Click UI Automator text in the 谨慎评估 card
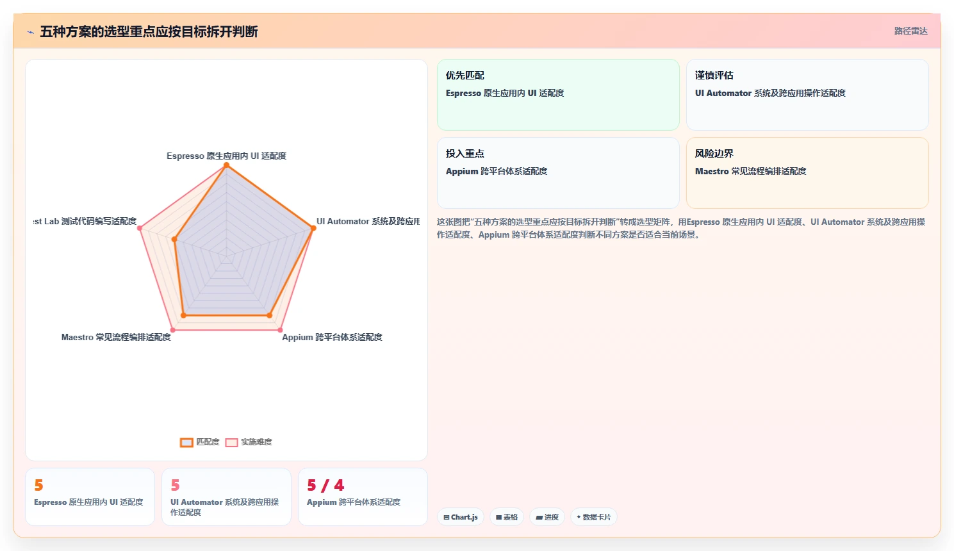 (x=770, y=93)
